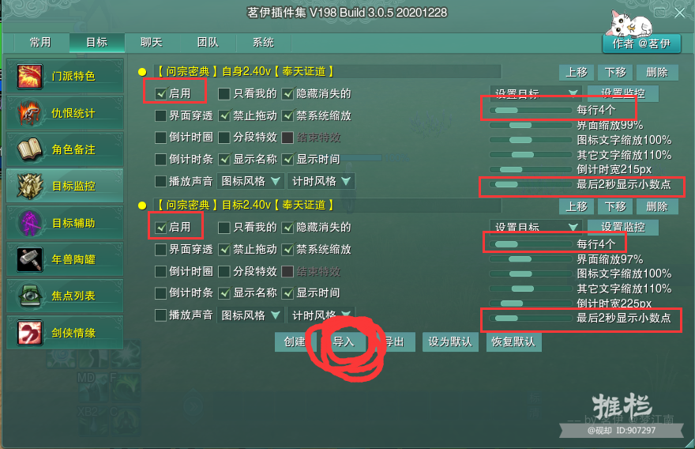Select the 仇恨统计 flame icon
Image resolution: width=695 pixels, height=449 pixels.
pyautogui.click(x=30, y=113)
